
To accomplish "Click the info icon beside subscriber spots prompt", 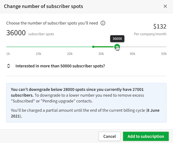I will pos(103,23).
